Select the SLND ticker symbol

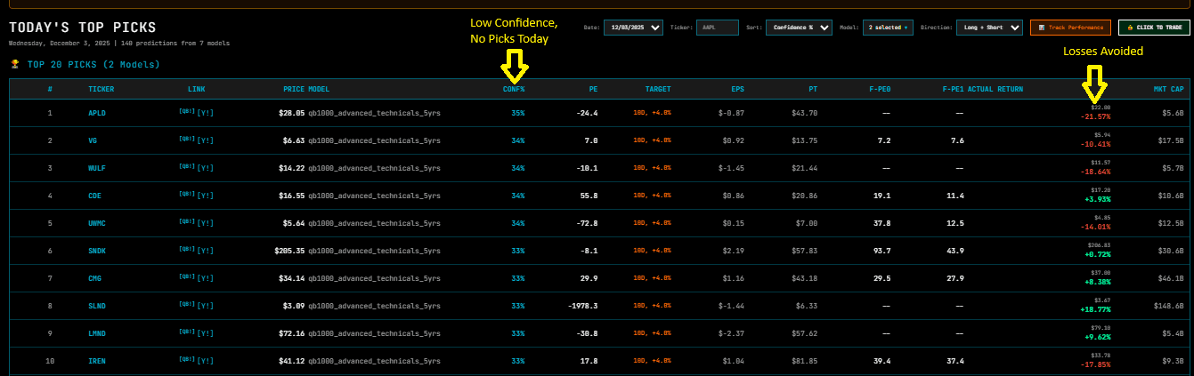(x=96, y=306)
